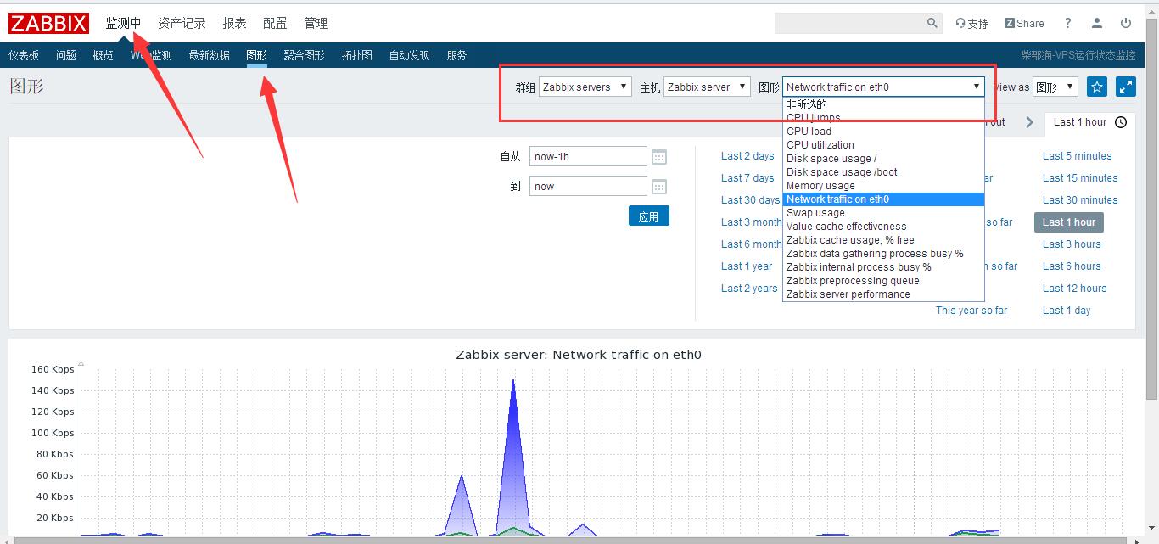
Task: Select Zabbix preprocessing queue option
Action: pos(883,281)
